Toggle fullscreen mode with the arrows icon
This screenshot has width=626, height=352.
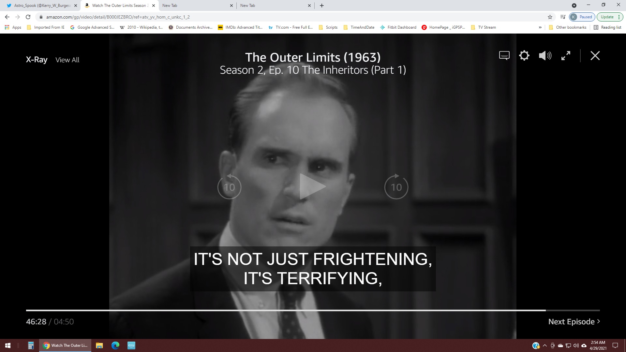(566, 56)
